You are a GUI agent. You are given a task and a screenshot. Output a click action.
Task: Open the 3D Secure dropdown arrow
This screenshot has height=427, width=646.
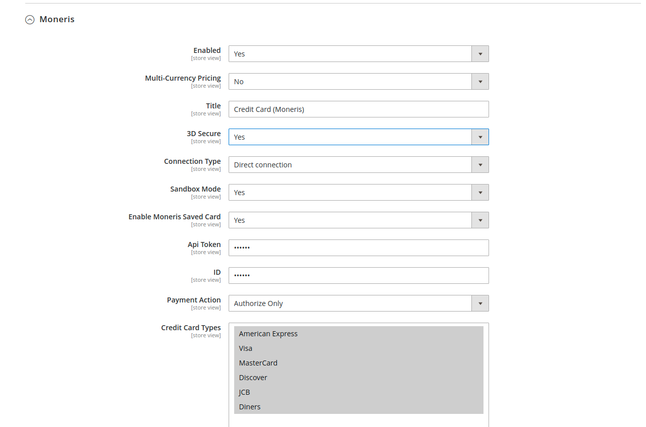pyautogui.click(x=480, y=137)
